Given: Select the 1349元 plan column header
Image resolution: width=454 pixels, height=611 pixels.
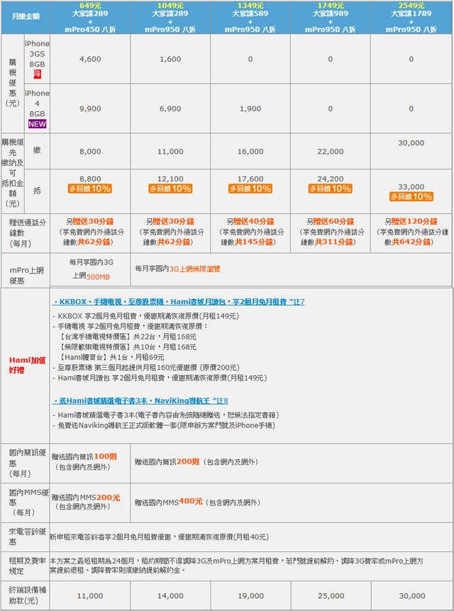Looking at the screenshot, I should (250, 18).
